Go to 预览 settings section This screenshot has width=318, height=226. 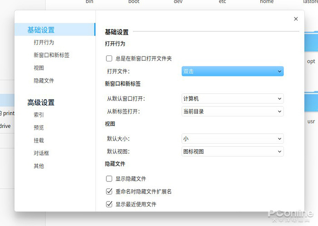coord(39,128)
